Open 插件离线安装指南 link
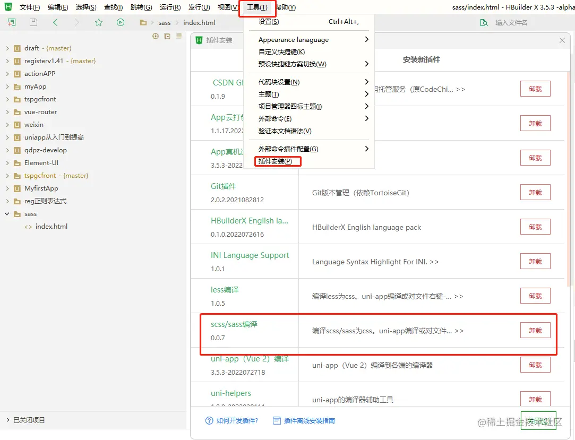Screen dimensions: 575x440 click(310, 420)
